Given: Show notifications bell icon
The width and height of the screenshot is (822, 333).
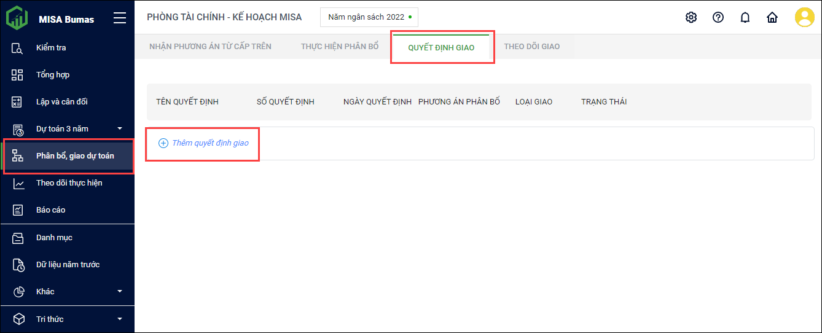Looking at the screenshot, I should [x=745, y=17].
